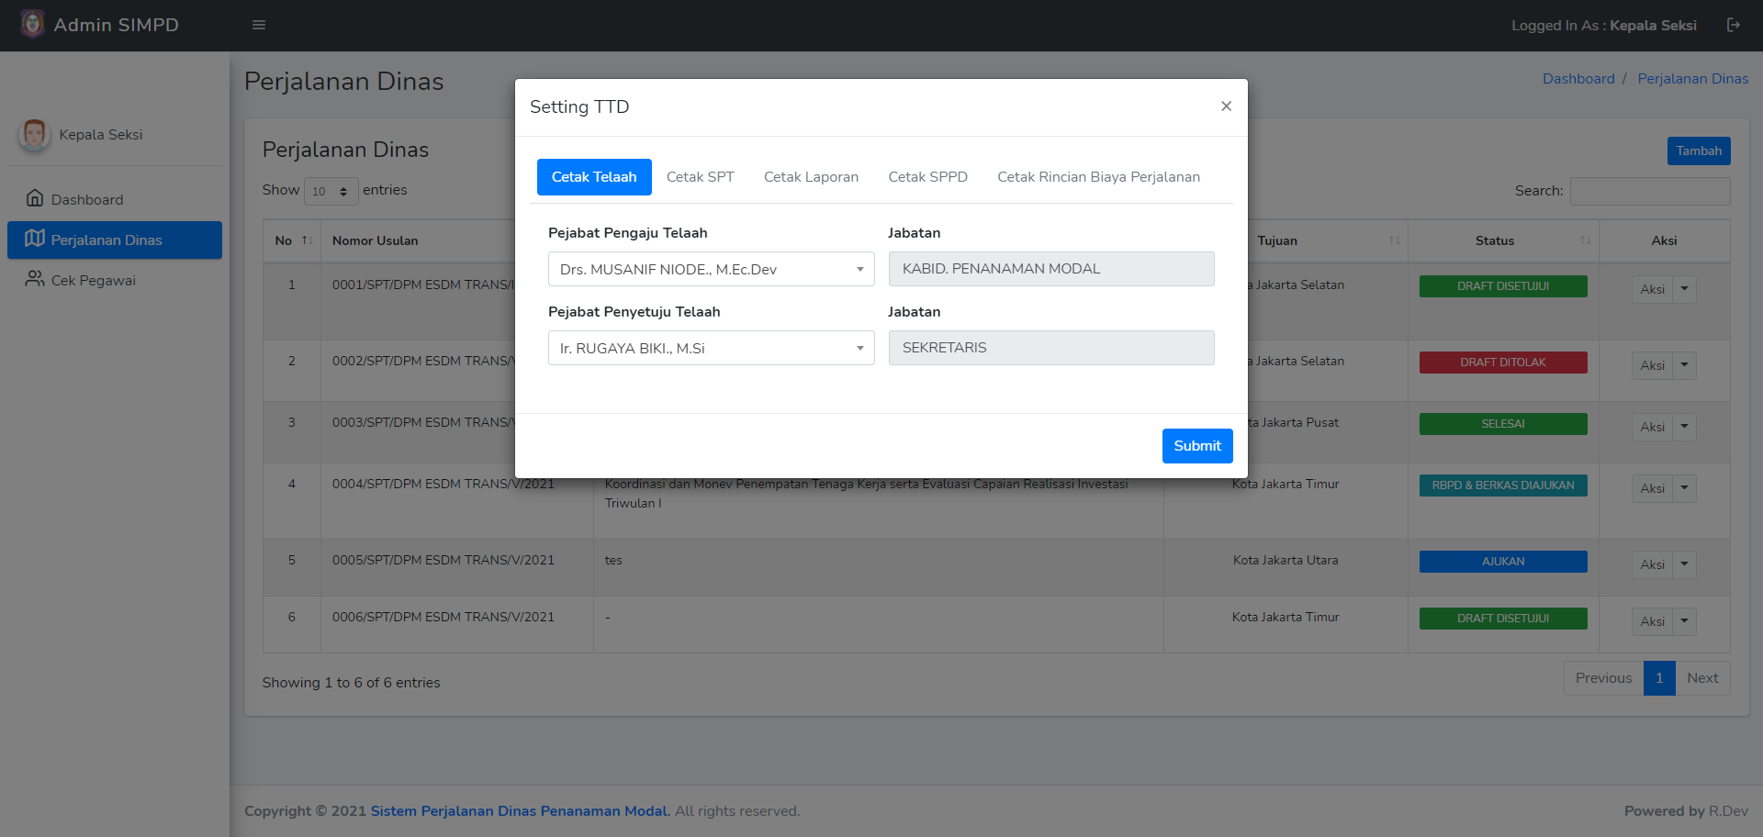Screen dimensions: 1763x837
Task: Switch to the Cetak SPT tab
Action: coord(700,176)
